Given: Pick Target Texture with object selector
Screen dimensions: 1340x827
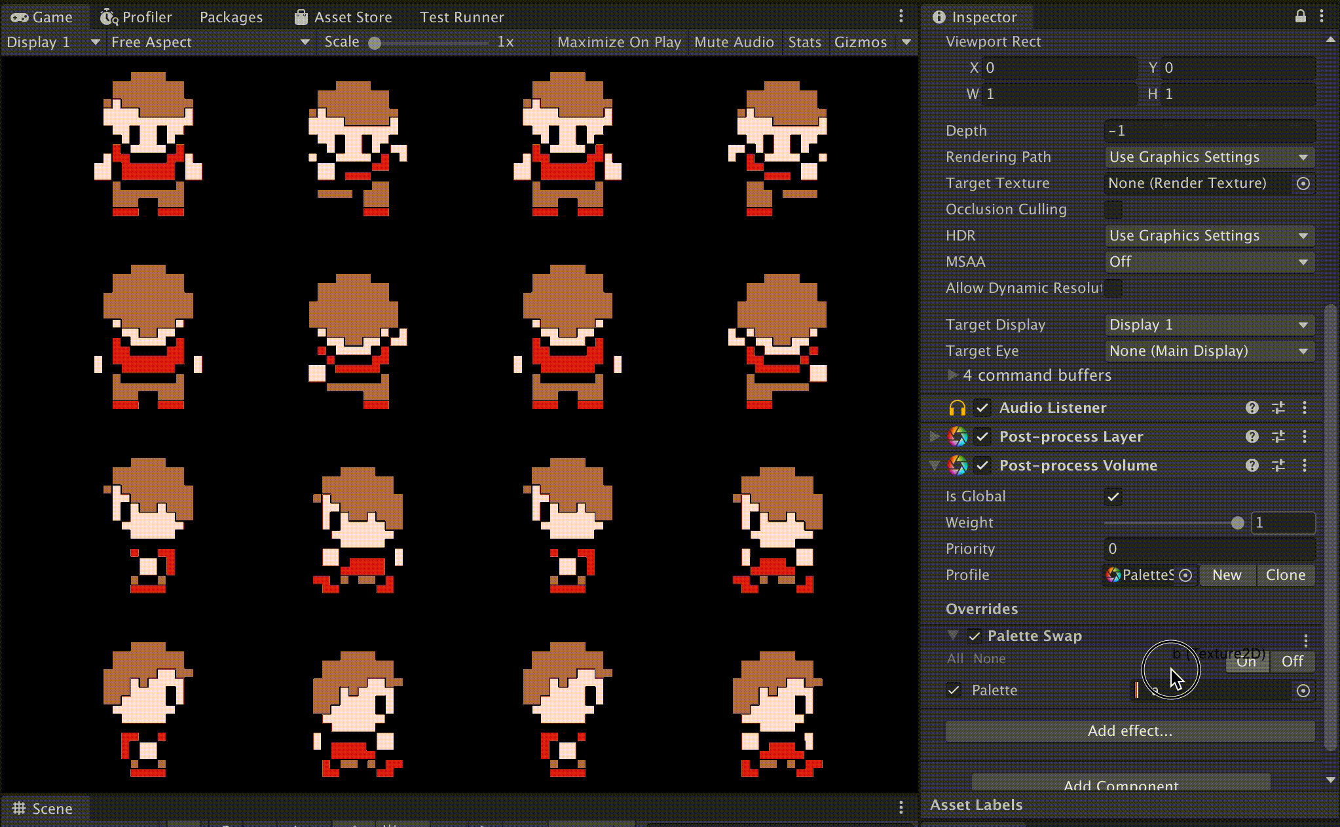Looking at the screenshot, I should click(x=1303, y=183).
